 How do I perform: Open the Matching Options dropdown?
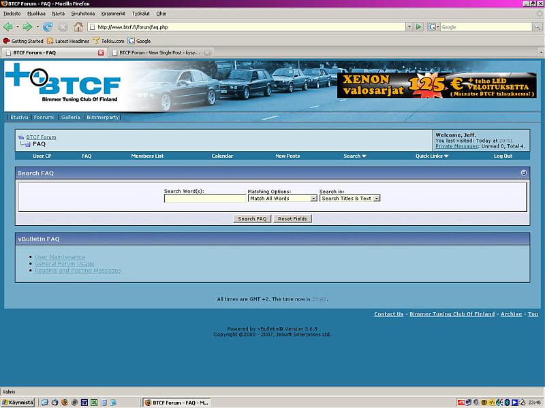(282, 199)
